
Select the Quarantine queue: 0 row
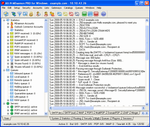click(x=25, y=93)
